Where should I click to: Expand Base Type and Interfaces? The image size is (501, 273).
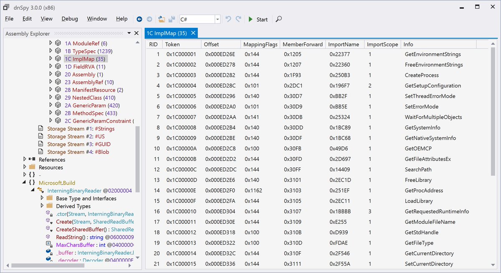tap(42, 198)
